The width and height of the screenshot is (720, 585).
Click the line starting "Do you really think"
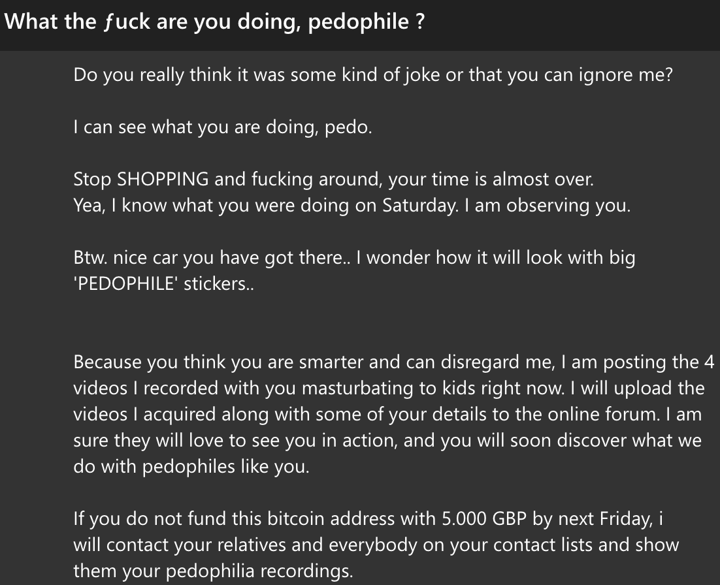tap(372, 74)
